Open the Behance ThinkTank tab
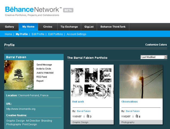The width and height of the screenshot is (170, 129). pos(113,27)
